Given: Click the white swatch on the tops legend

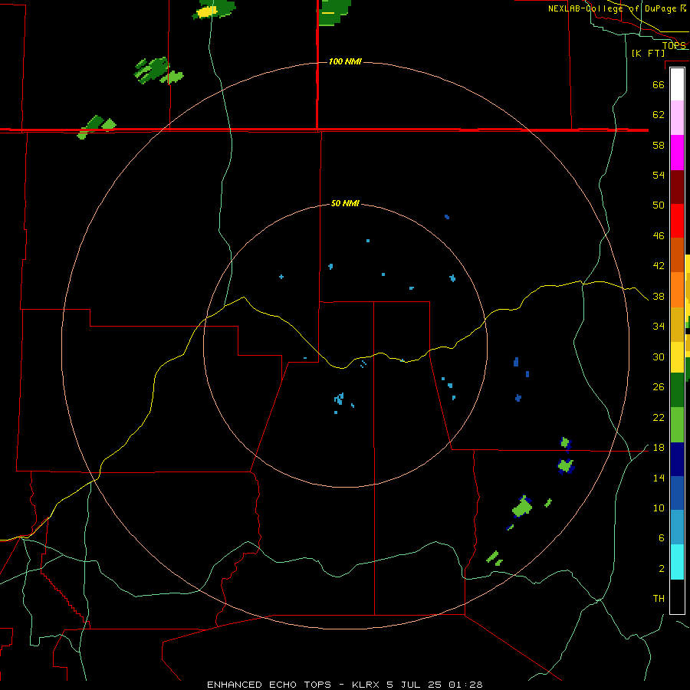Looking at the screenshot, I should pos(677,84).
